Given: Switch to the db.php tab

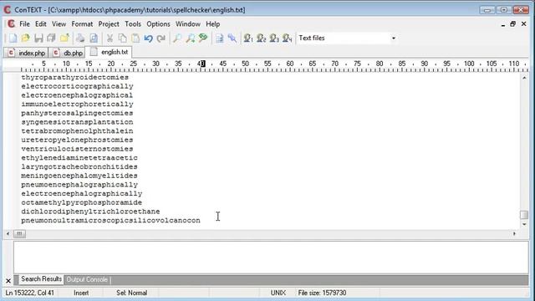Looking at the screenshot, I should point(68,53).
